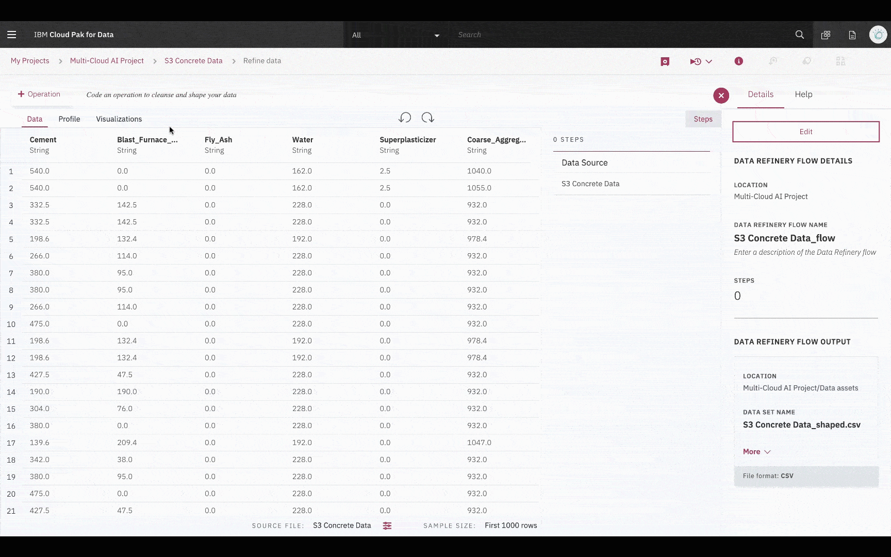The width and height of the screenshot is (891, 557).
Task: Click the source file settings sliders icon
Action: 387,526
